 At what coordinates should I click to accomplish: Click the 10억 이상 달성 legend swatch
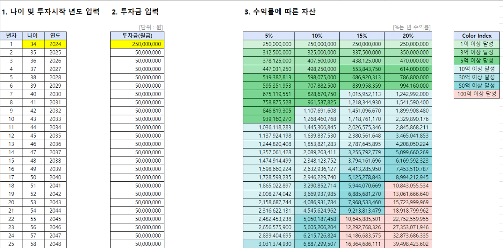(476, 69)
